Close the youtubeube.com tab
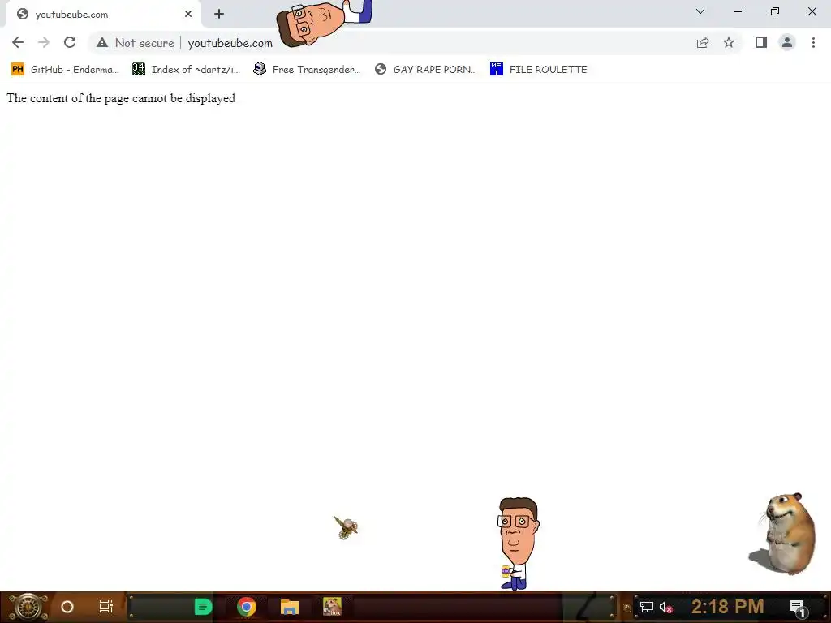This screenshot has height=623, width=831. pos(188,15)
